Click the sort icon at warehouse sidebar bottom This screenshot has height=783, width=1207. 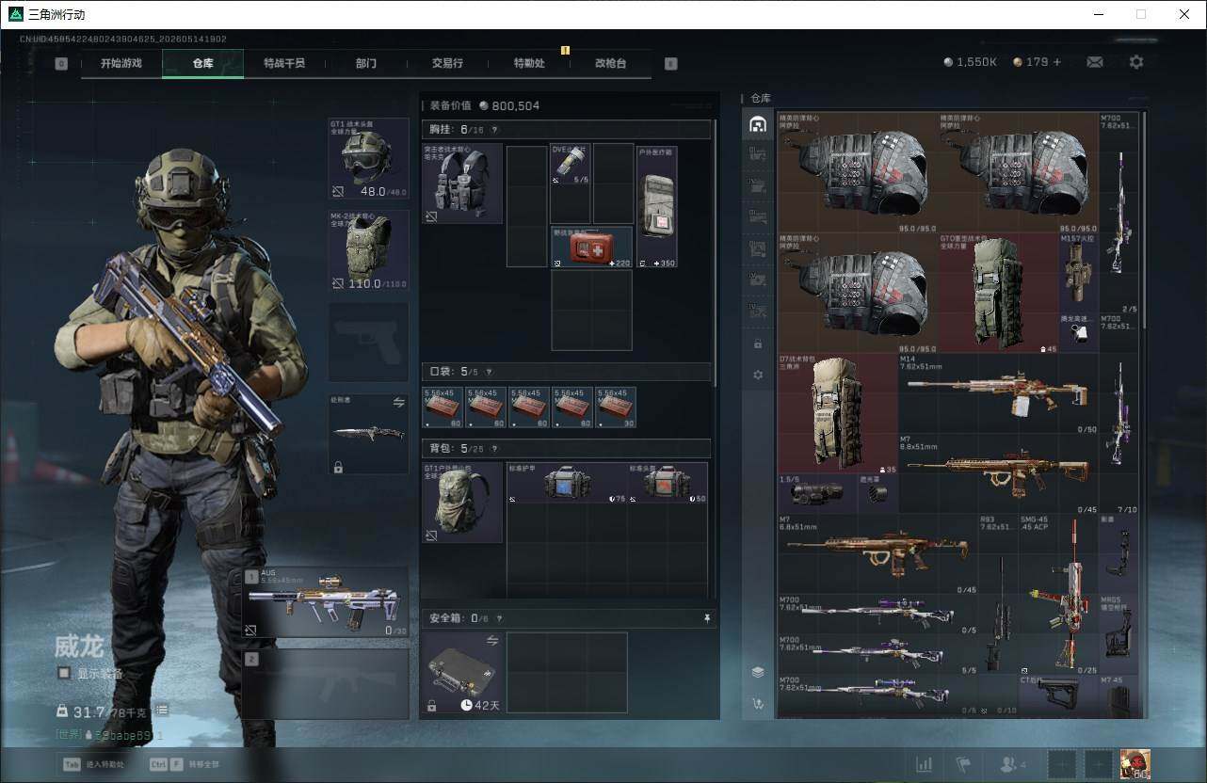(758, 703)
